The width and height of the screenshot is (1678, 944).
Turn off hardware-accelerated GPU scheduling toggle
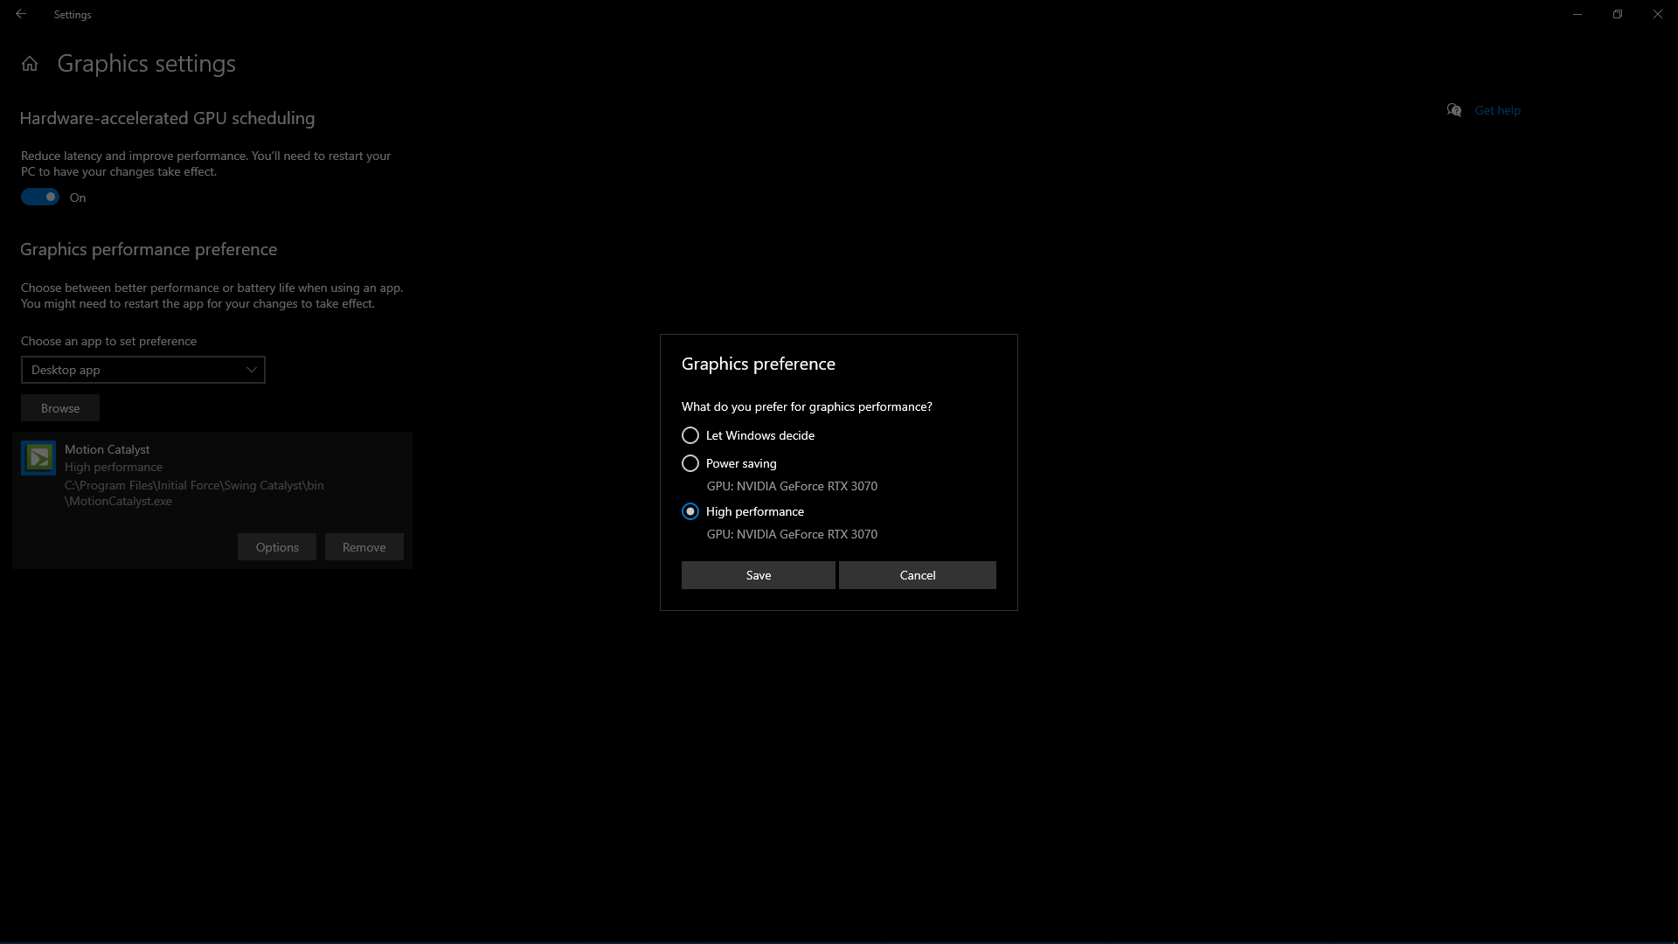click(x=40, y=198)
